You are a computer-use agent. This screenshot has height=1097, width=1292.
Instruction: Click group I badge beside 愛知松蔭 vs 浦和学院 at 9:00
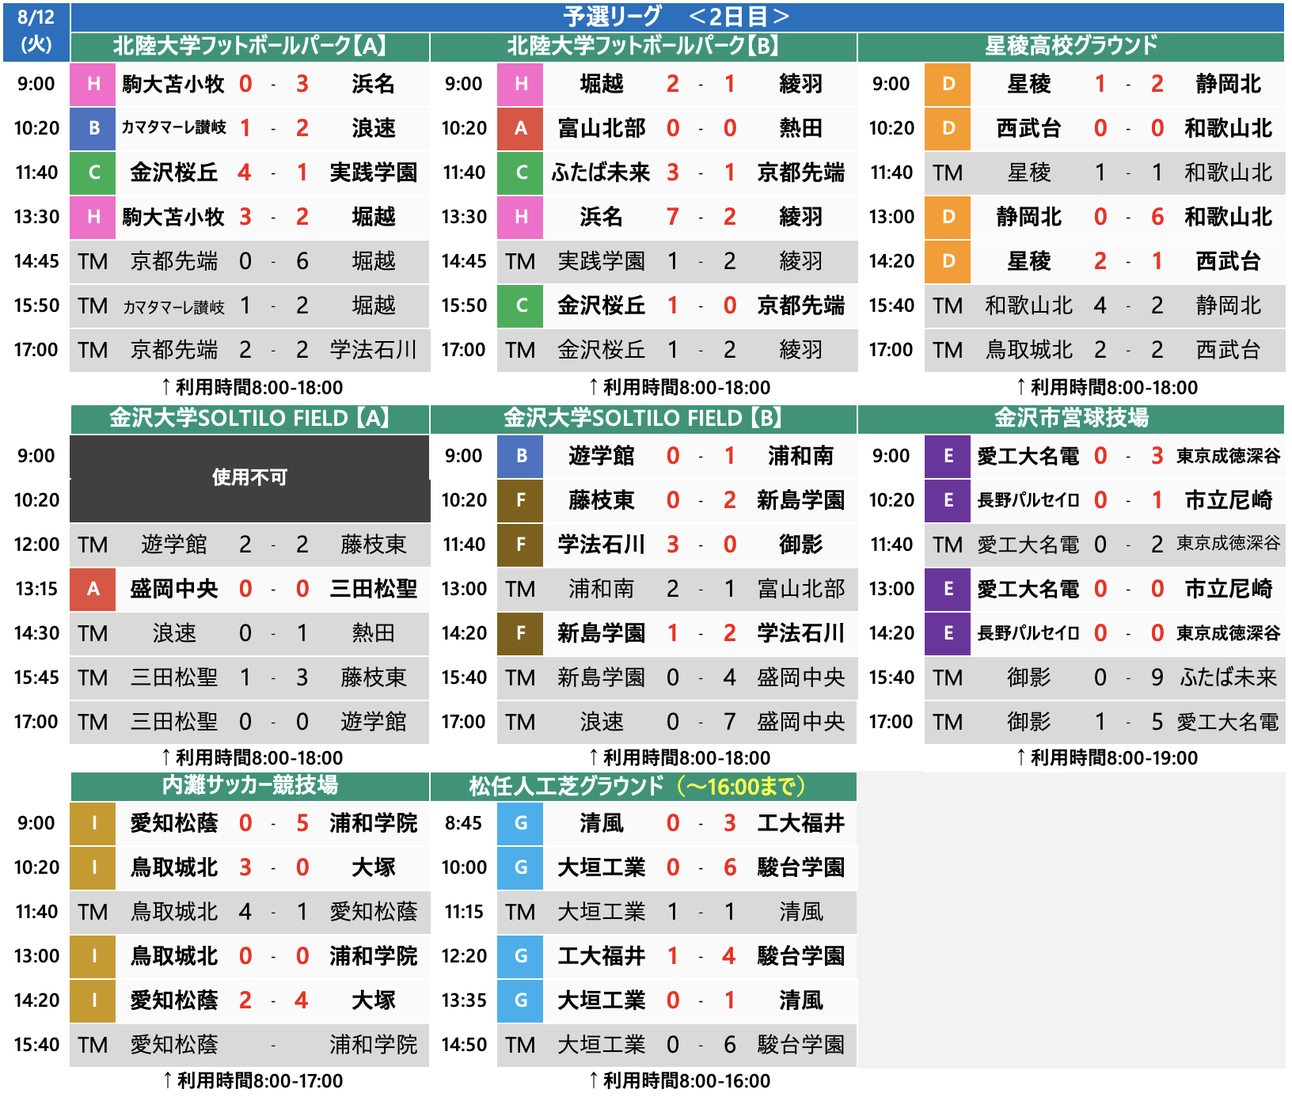[93, 823]
